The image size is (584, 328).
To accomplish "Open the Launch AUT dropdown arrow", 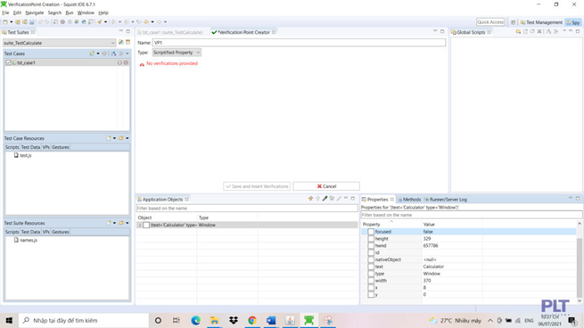I will tap(105, 22).
